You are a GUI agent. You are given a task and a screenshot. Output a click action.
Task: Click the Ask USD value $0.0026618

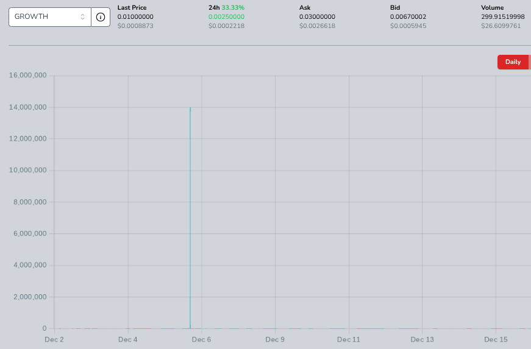click(317, 26)
